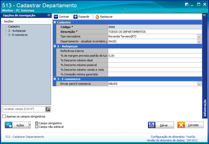
Task: Open the atualizar inventário dropdown
Action: click(x=199, y=42)
